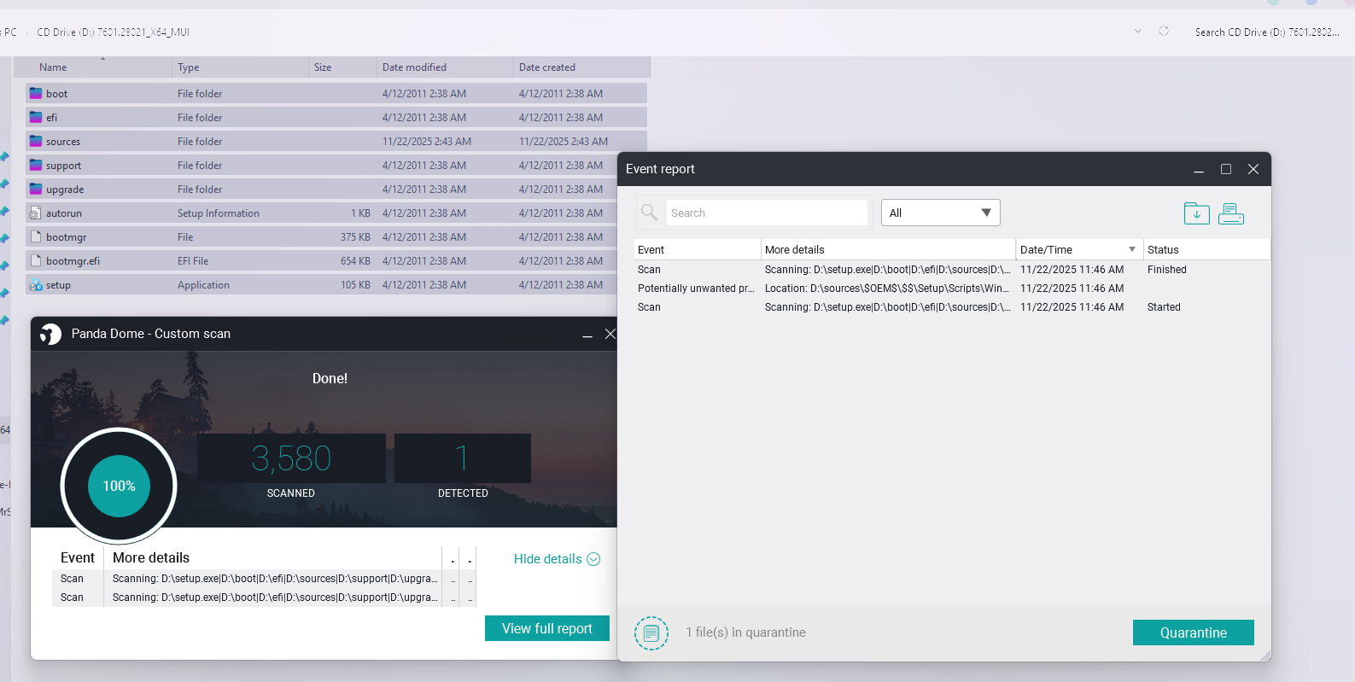Select the Potentially unwanted program event row
1355x682 pixels.
tap(952, 288)
